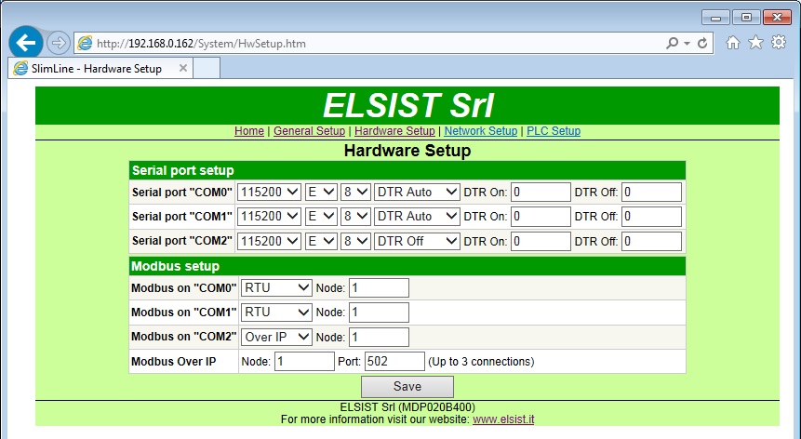The image size is (801, 439).
Task: Click the browser Forward arrow button
Action: pyautogui.click(x=59, y=44)
